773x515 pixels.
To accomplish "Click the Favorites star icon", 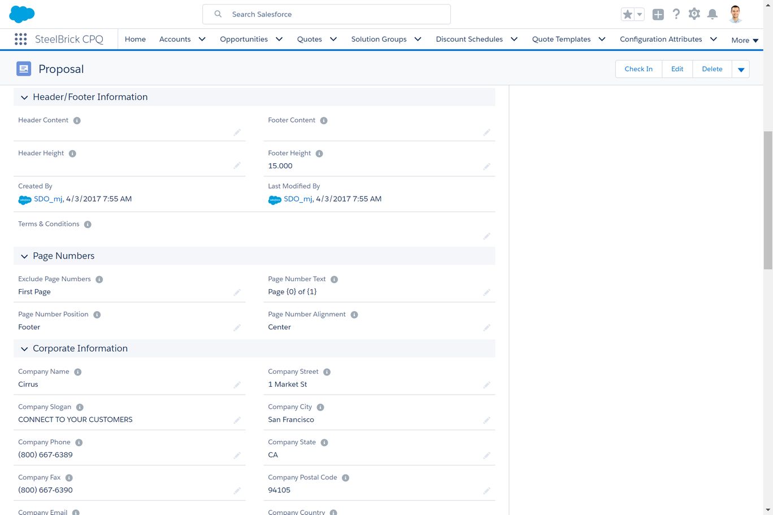I will click(627, 15).
